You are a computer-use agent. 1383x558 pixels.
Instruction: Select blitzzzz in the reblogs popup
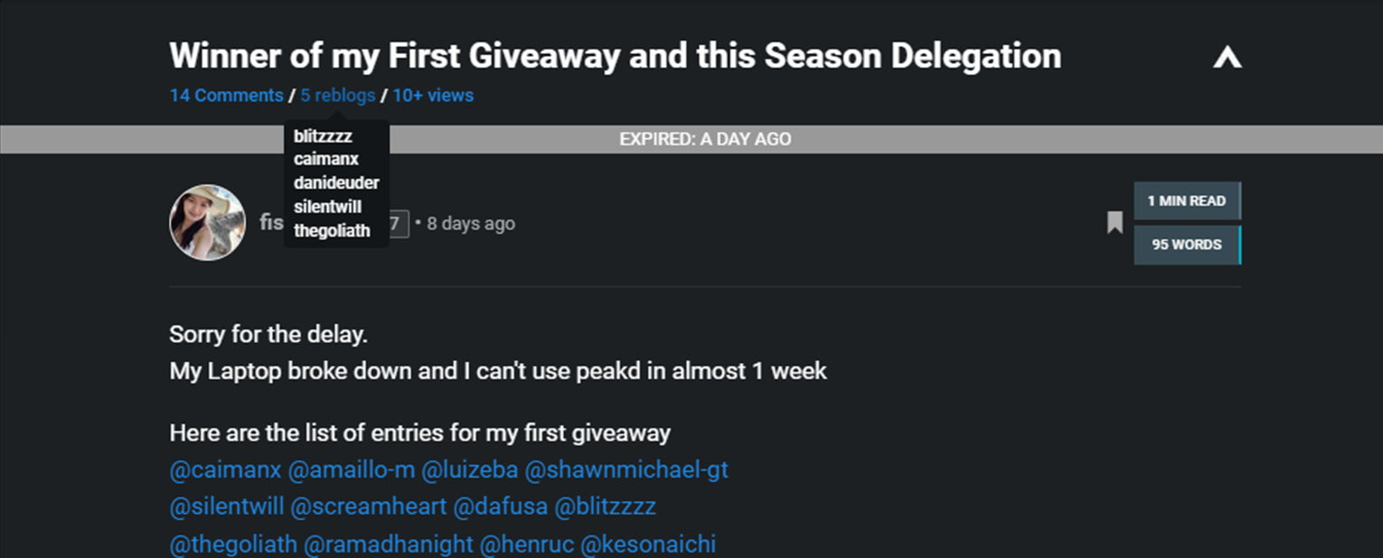pyautogui.click(x=323, y=136)
